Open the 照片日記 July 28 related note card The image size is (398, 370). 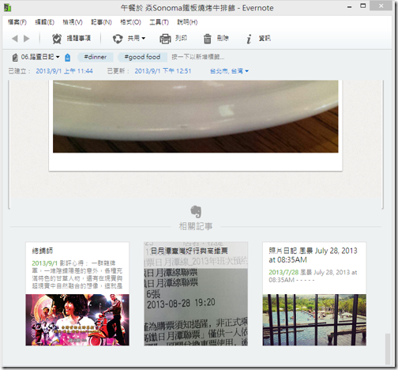click(x=314, y=293)
